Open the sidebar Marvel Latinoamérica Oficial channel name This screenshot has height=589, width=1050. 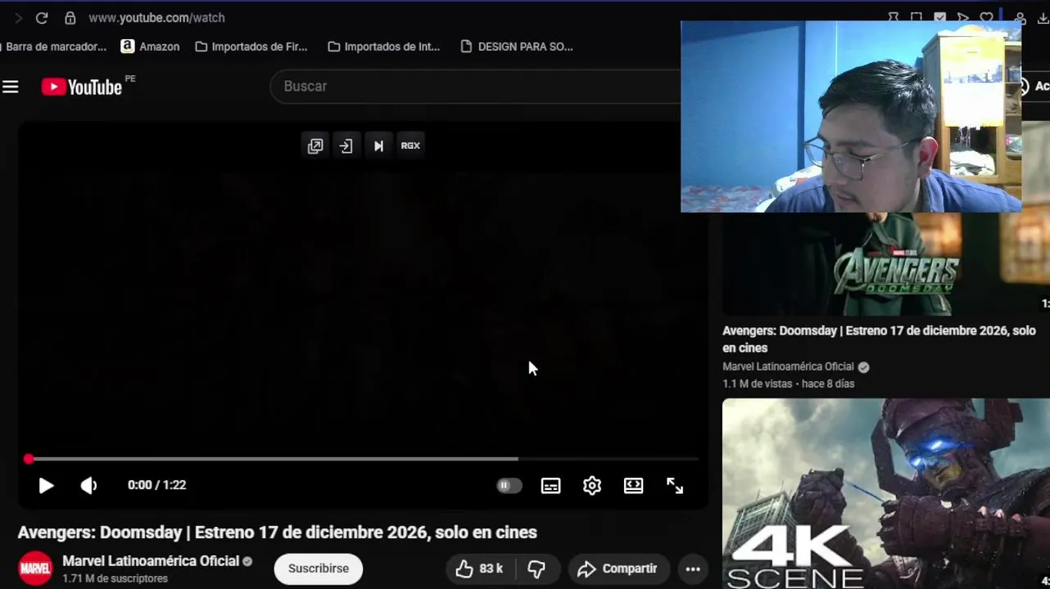[x=788, y=366]
